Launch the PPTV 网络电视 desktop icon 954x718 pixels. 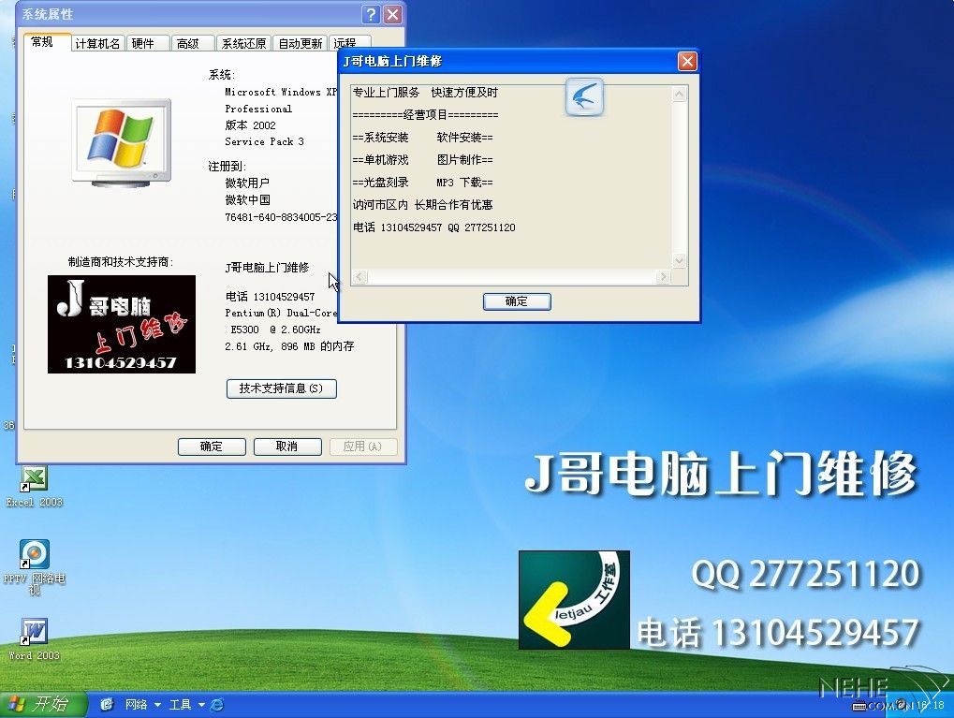coord(34,567)
